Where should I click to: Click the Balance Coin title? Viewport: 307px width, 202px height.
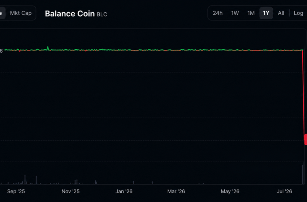[x=70, y=14]
